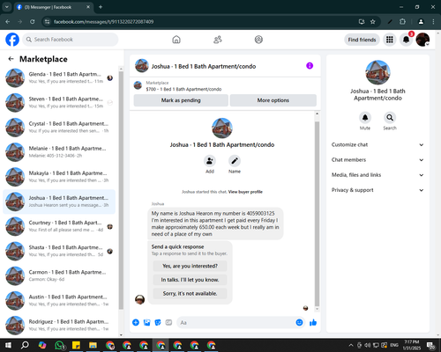
Task: Open browser extensions puzzle icon
Action: pyautogui.click(x=402, y=22)
